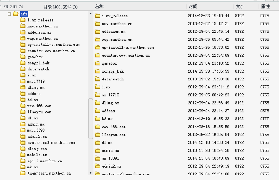Select dl.mx folder in the tree
279x180 pixels.
point(33,118)
